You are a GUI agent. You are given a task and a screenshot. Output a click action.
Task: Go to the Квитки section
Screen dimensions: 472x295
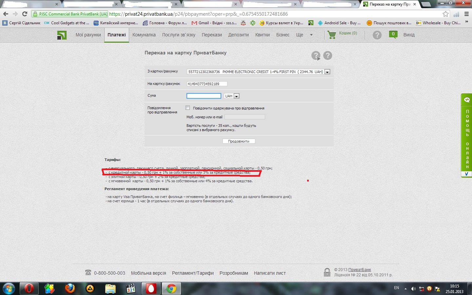click(x=263, y=35)
